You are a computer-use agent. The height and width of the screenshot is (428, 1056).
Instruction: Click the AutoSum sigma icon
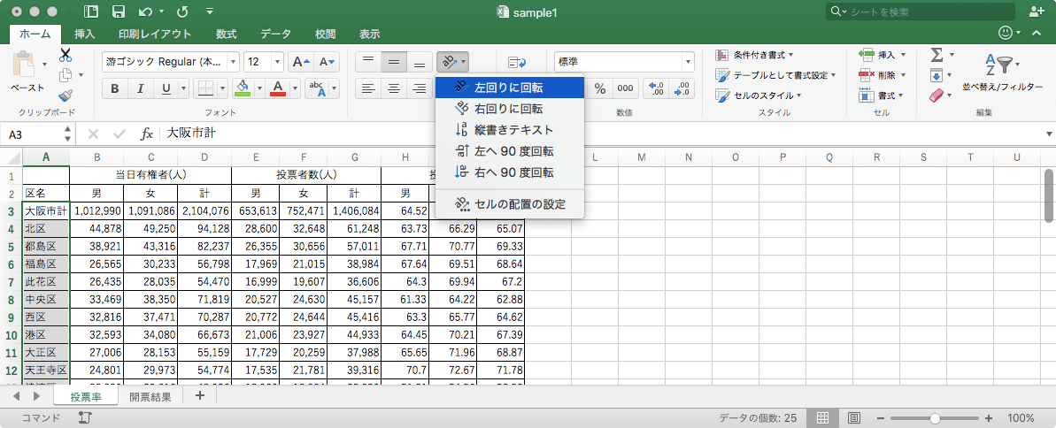coord(937,55)
